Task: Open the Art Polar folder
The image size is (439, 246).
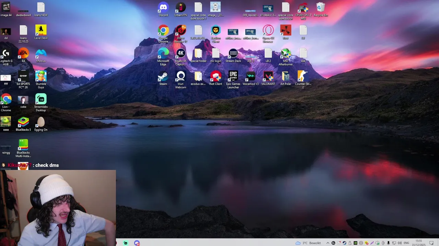Action: tap(286, 78)
